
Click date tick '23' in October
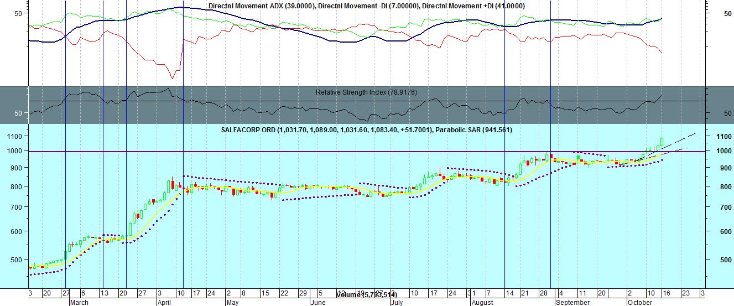coord(685,293)
